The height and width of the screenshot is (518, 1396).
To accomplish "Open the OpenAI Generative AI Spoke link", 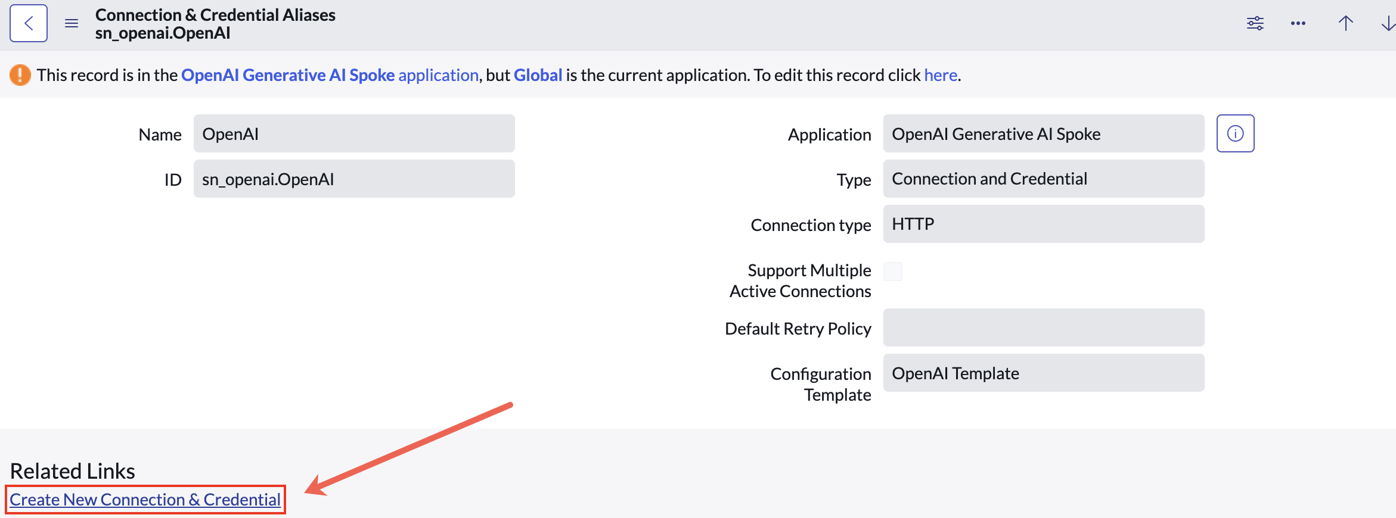I will tap(288, 75).
